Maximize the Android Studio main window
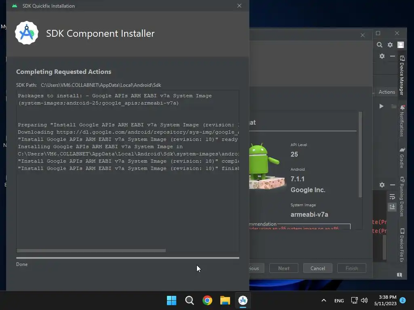The width and height of the screenshot is (414, 310). (378, 33)
